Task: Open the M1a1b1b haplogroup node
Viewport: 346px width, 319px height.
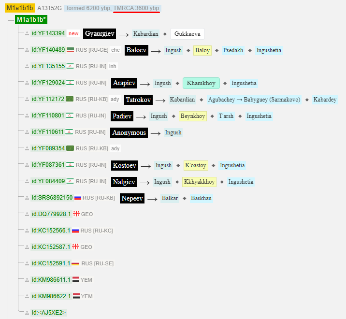Action: 20,8
